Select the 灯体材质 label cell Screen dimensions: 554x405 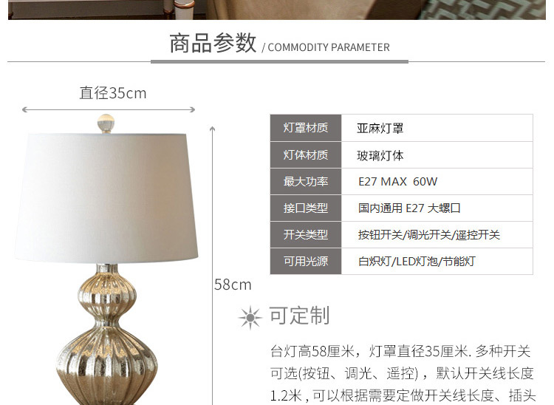click(x=306, y=154)
